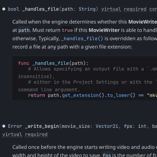
Task: Open the Vector2i type link
Action: click(x=107, y=126)
